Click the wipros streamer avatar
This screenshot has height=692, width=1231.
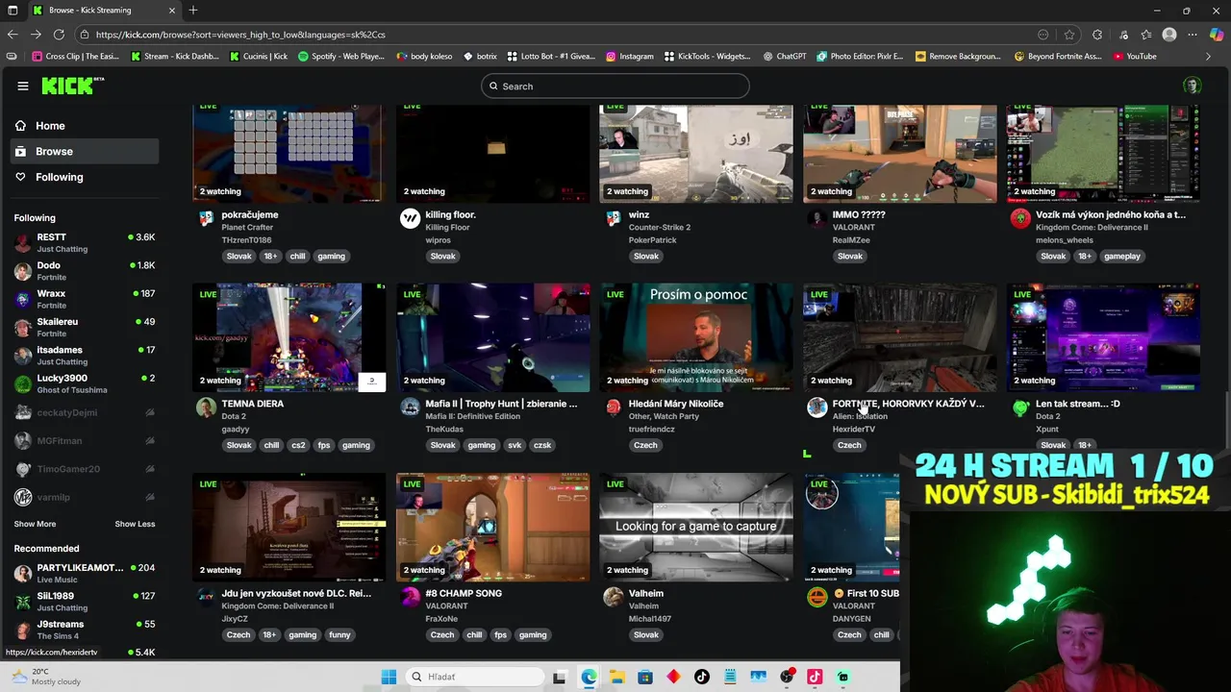tap(410, 219)
